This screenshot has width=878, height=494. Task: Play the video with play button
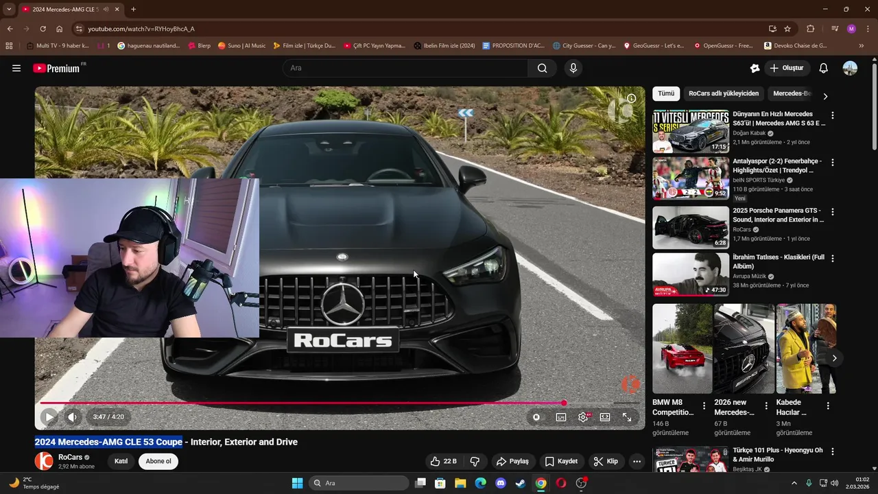pyautogui.click(x=49, y=416)
